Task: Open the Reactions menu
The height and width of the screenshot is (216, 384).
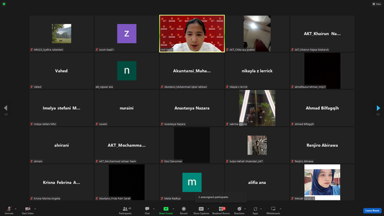Action: click(x=239, y=210)
